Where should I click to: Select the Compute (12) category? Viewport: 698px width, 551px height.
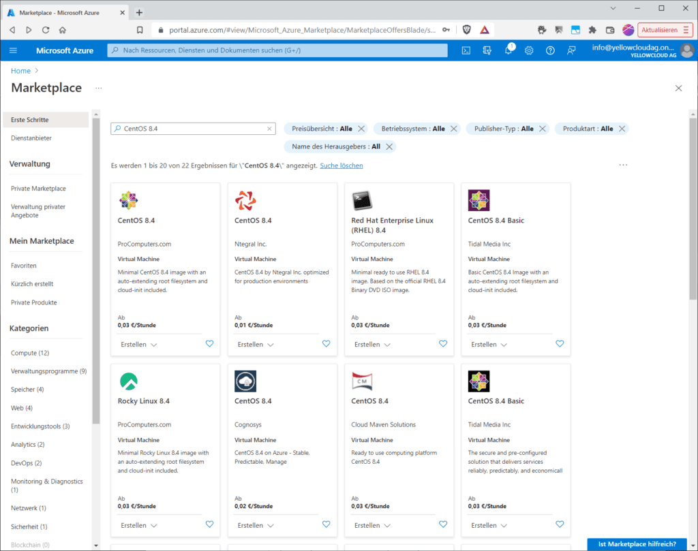pyautogui.click(x=30, y=353)
